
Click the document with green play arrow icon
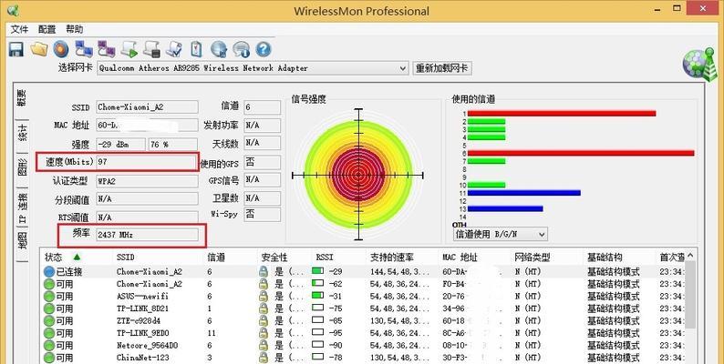129,49
